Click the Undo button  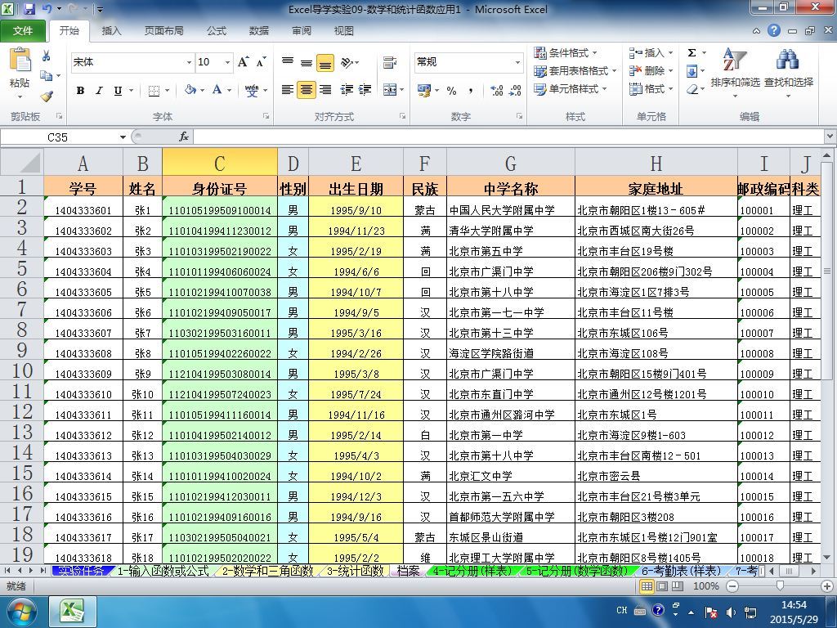47,9
